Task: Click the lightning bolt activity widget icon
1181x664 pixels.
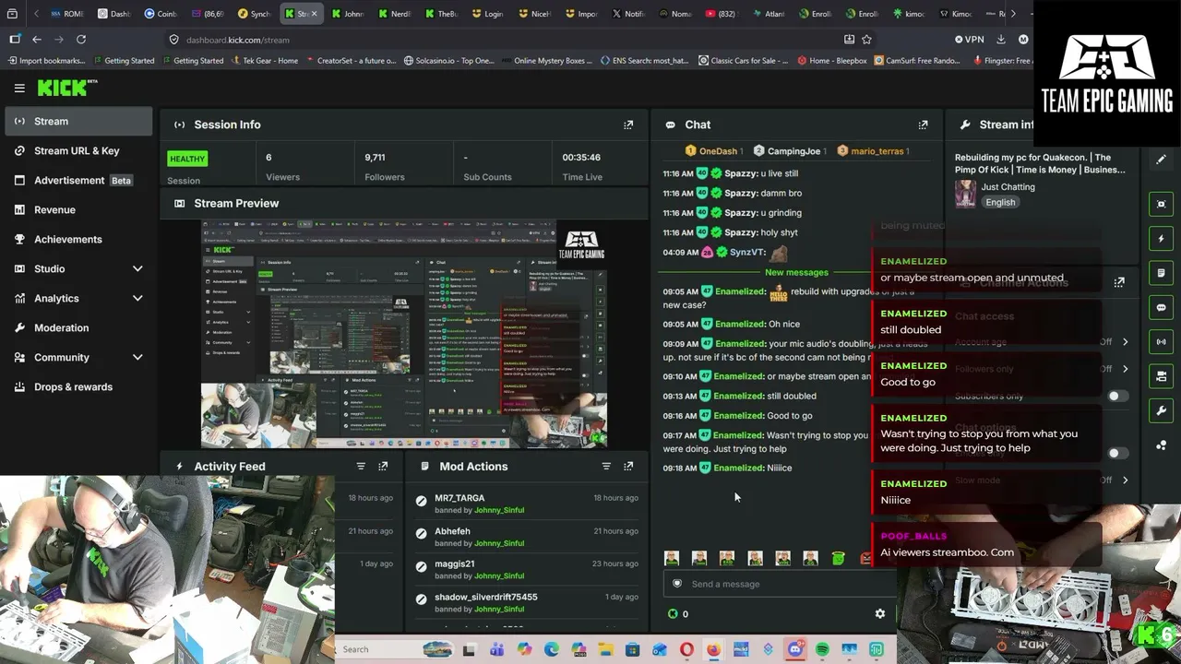Action: (x=1162, y=239)
